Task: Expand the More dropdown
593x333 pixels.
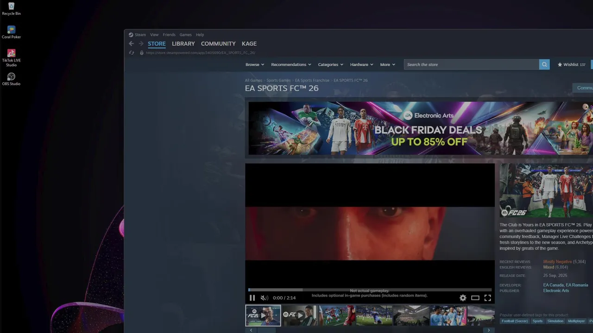Action: tap(388, 65)
